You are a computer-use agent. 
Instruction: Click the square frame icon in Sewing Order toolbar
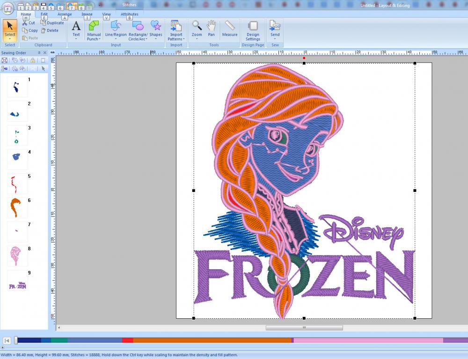43,60
